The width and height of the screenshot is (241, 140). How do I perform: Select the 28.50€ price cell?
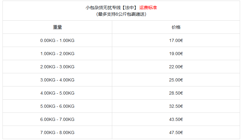click(x=176, y=93)
